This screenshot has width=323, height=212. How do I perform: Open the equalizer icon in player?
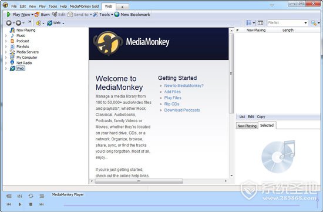click(x=19, y=196)
